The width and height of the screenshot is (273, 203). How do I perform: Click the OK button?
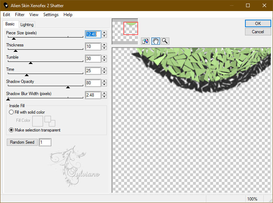258,24
